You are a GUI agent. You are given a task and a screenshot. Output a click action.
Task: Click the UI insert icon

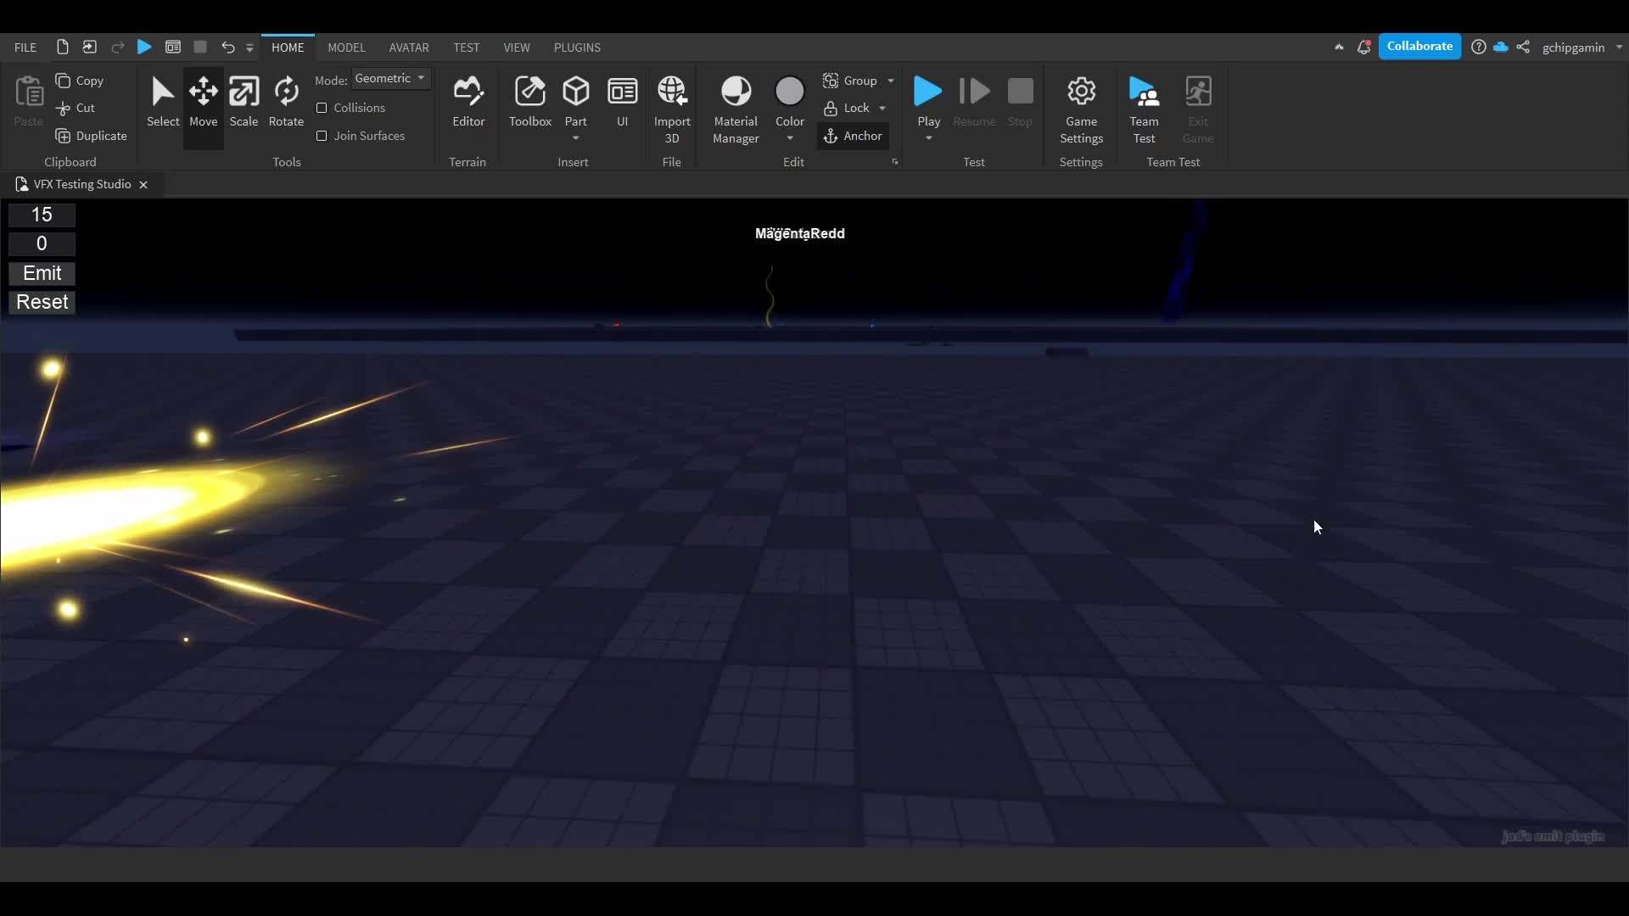pyautogui.click(x=622, y=92)
